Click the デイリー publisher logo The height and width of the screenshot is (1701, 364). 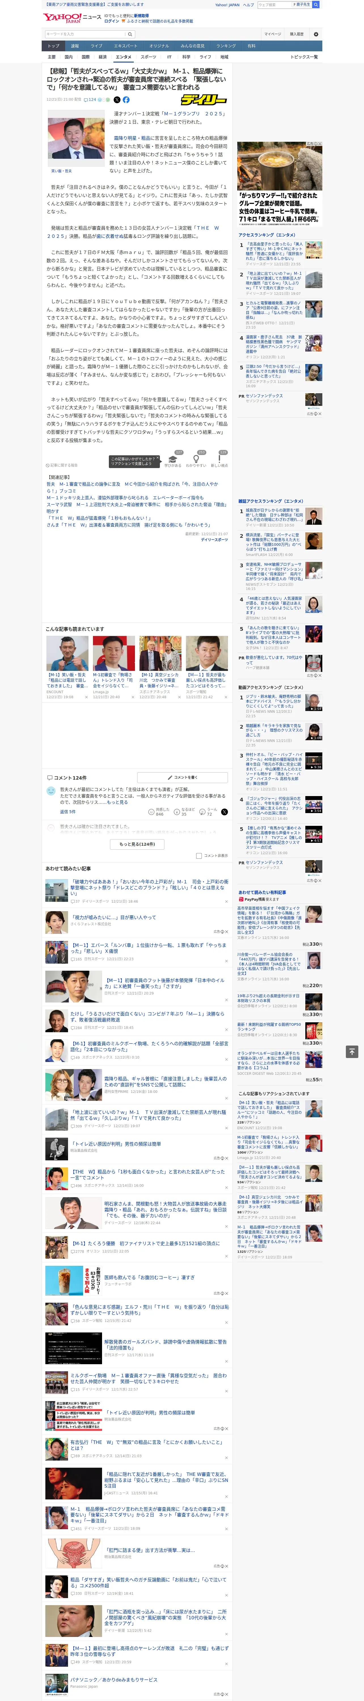(204, 100)
